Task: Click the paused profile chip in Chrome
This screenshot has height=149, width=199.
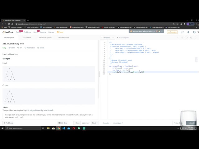Action: (191, 24)
